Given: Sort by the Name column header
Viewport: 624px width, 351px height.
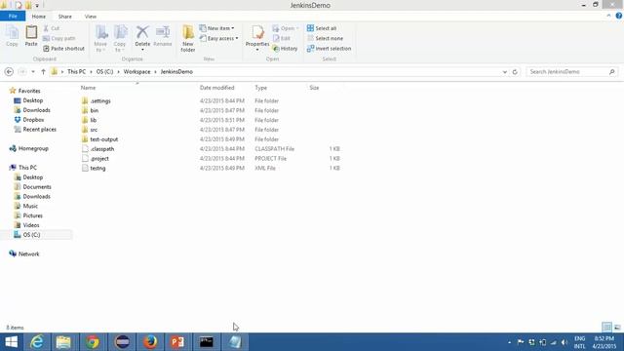Looking at the screenshot, I should click(x=88, y=88).
